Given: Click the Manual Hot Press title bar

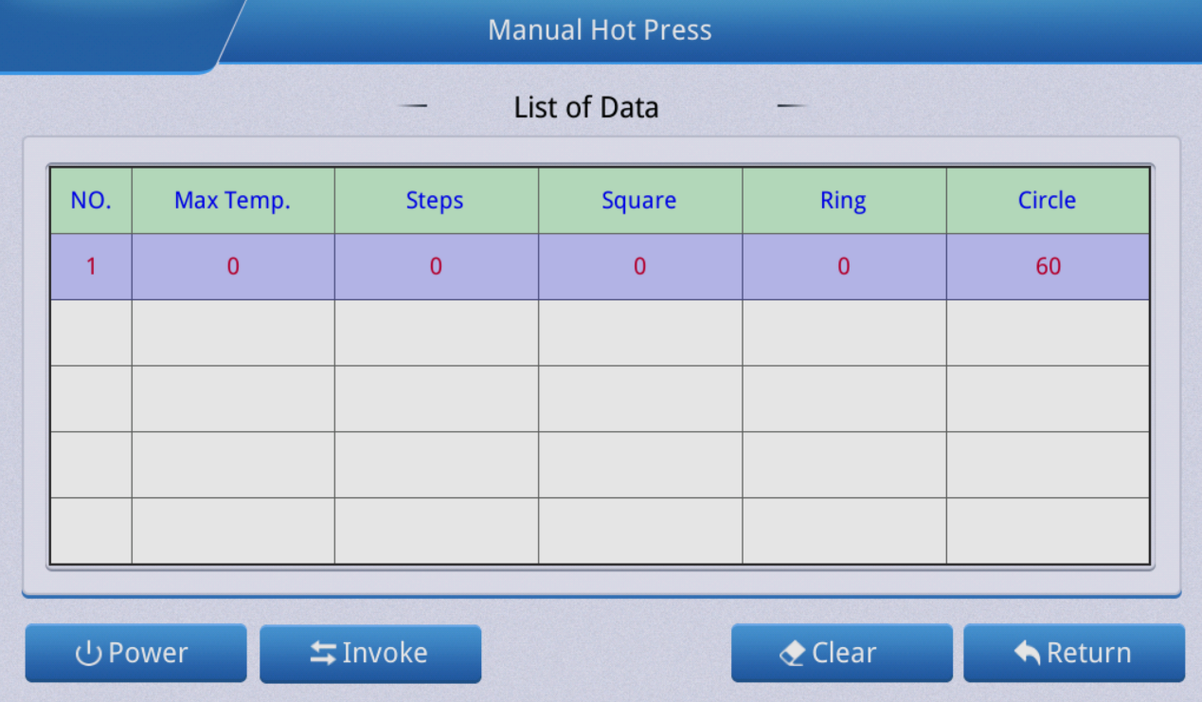Looking at the screenshot, I should click(x=600, y=30).
